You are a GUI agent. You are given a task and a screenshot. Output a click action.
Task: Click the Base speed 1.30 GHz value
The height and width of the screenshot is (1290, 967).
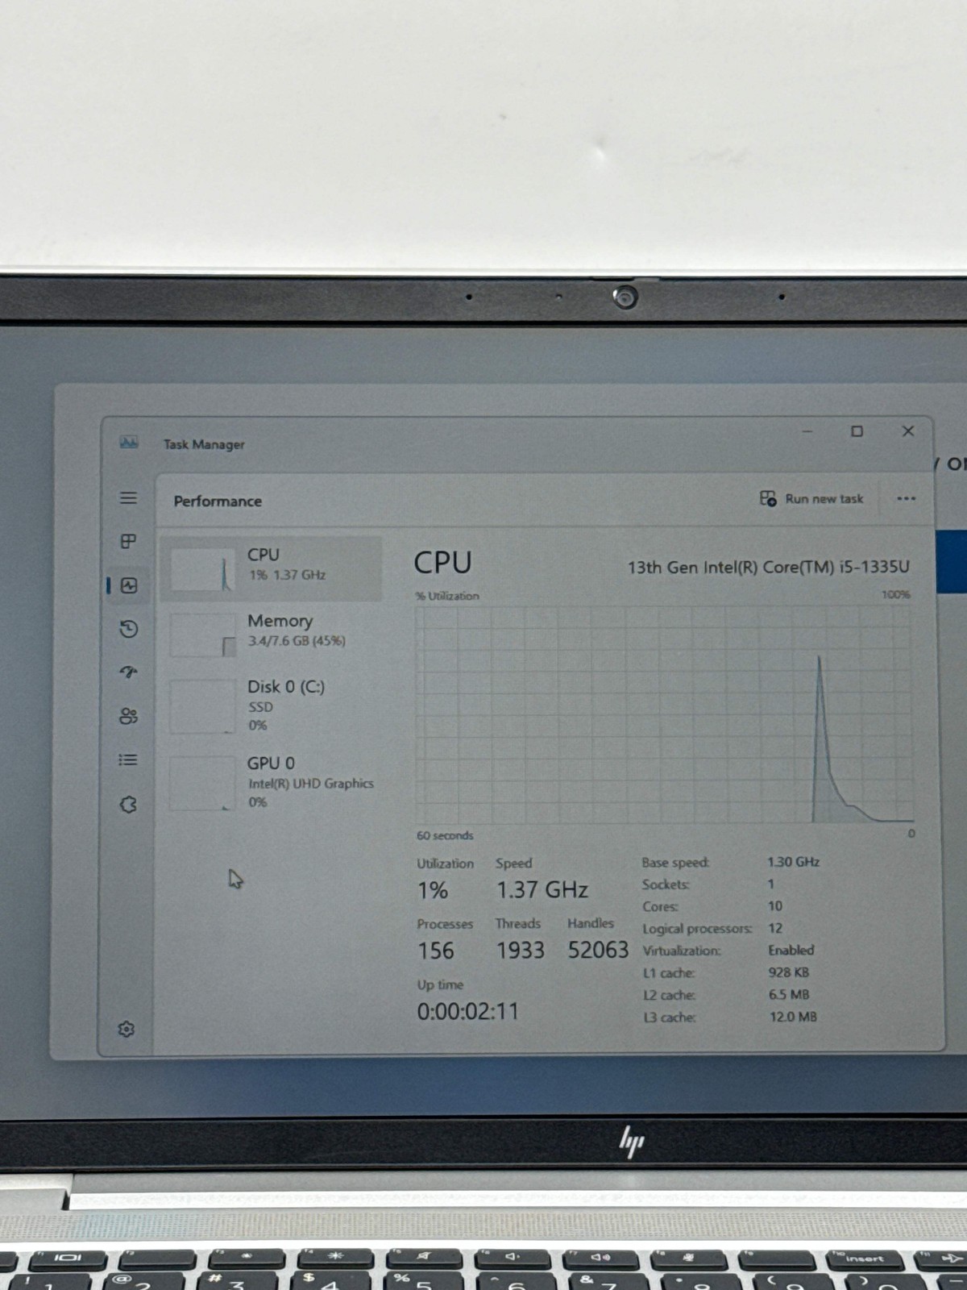coord(793,862)
